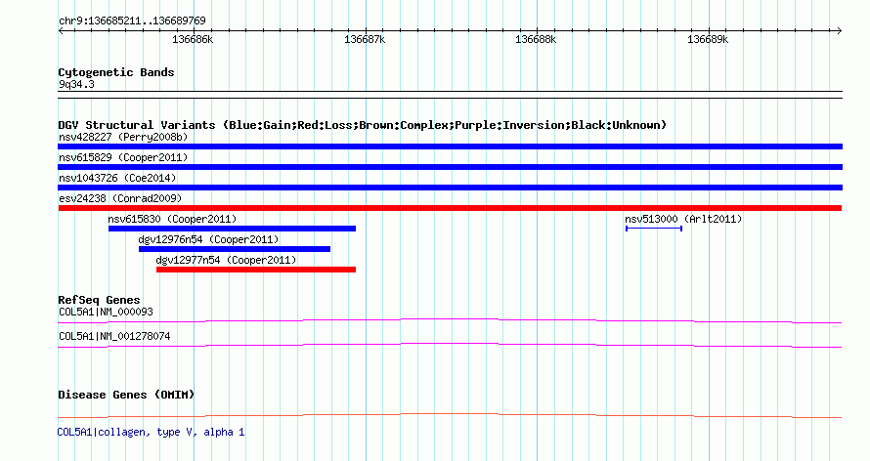
Task: Click the 136686k ruler tick label
Action: coord(193,39)
